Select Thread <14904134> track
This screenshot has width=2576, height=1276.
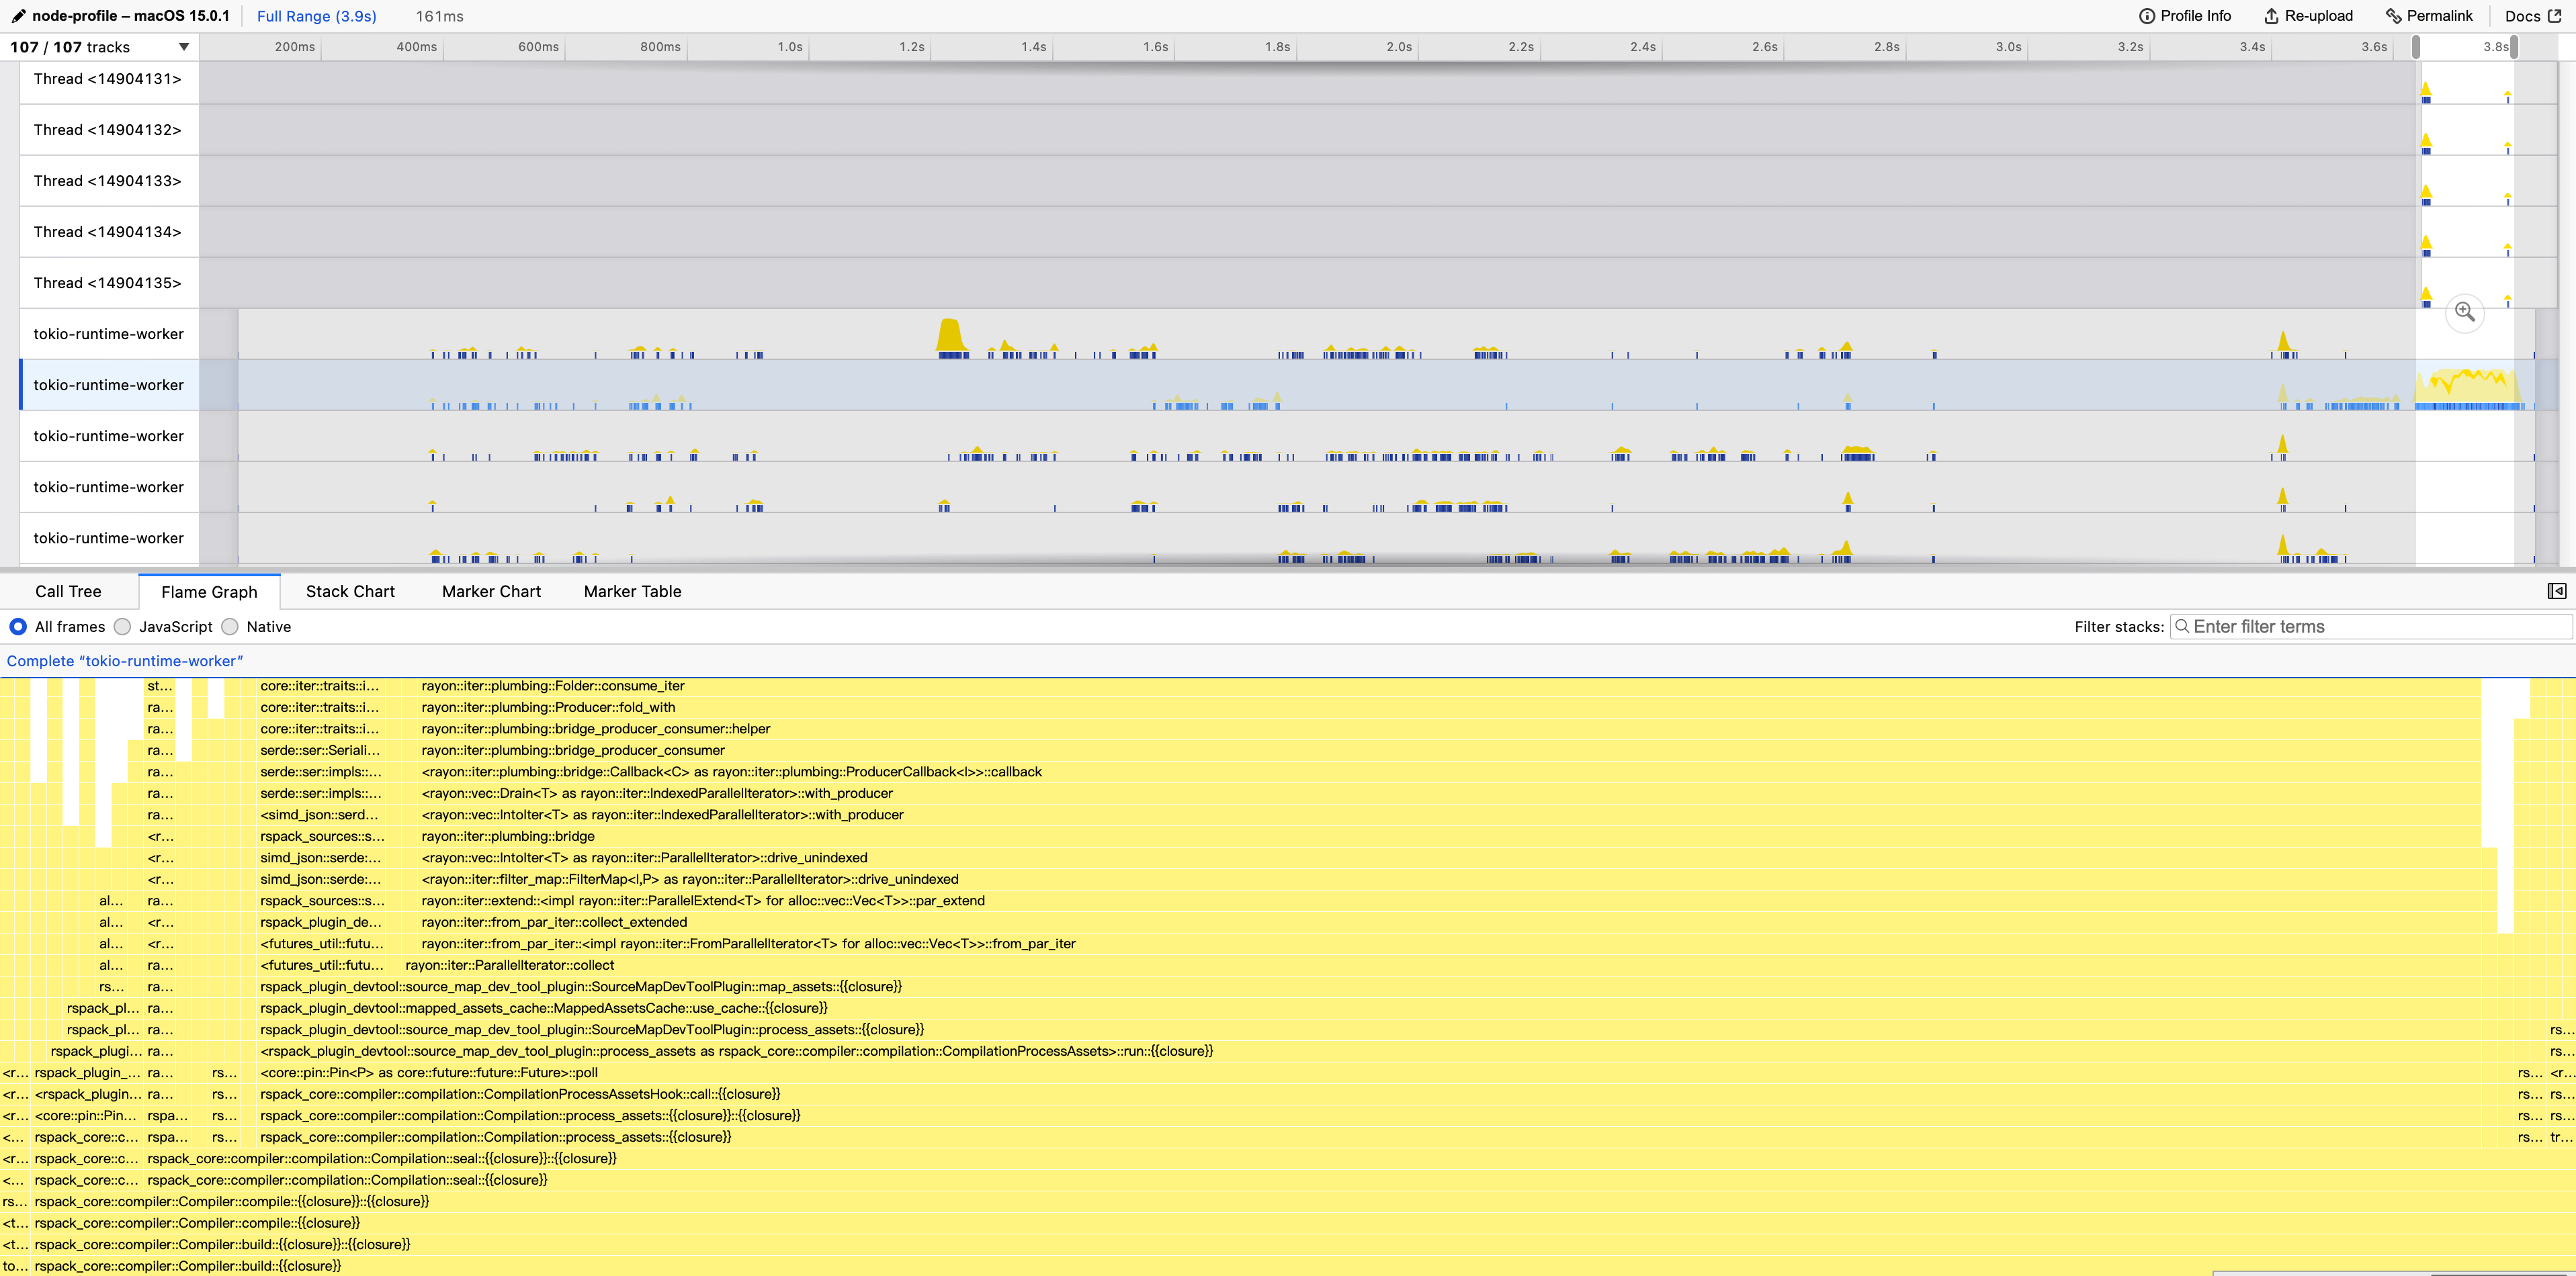(108, 232)
